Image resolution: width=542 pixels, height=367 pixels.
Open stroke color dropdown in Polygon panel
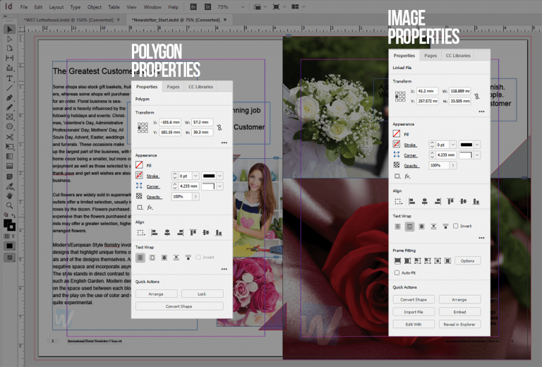pos(220,176)
